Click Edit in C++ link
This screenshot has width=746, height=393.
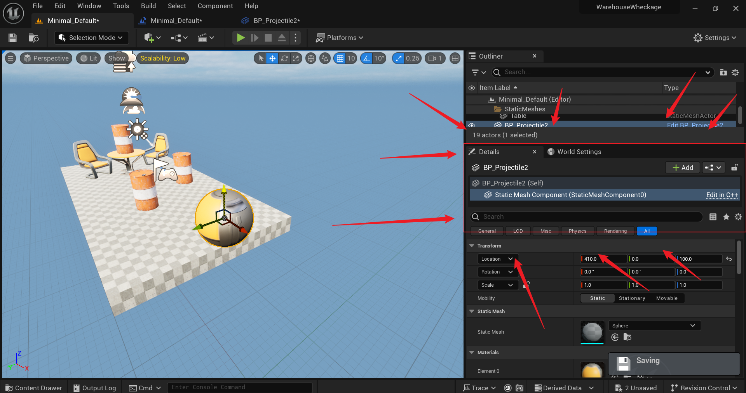[x=722, y=195]
